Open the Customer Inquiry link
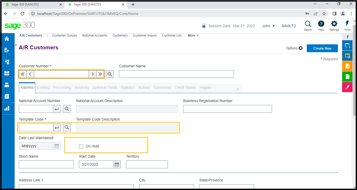 (x=145, y=35)
